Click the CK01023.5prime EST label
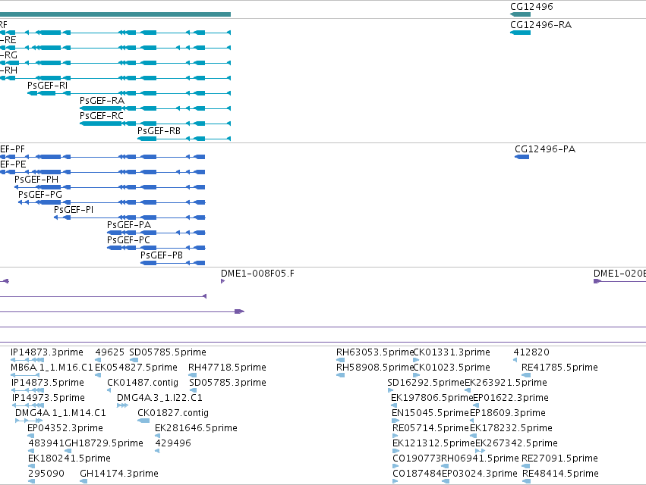 (x=452, y=368)
